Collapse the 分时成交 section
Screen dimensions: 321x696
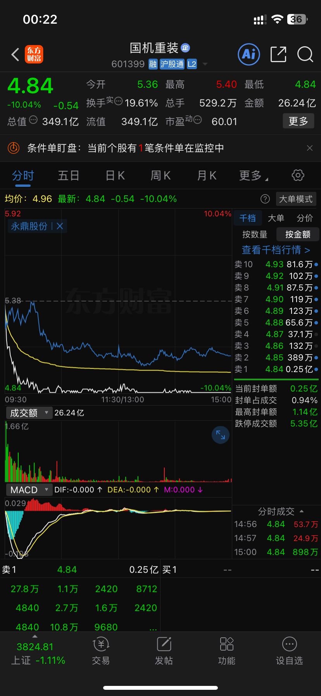[302, 512]
